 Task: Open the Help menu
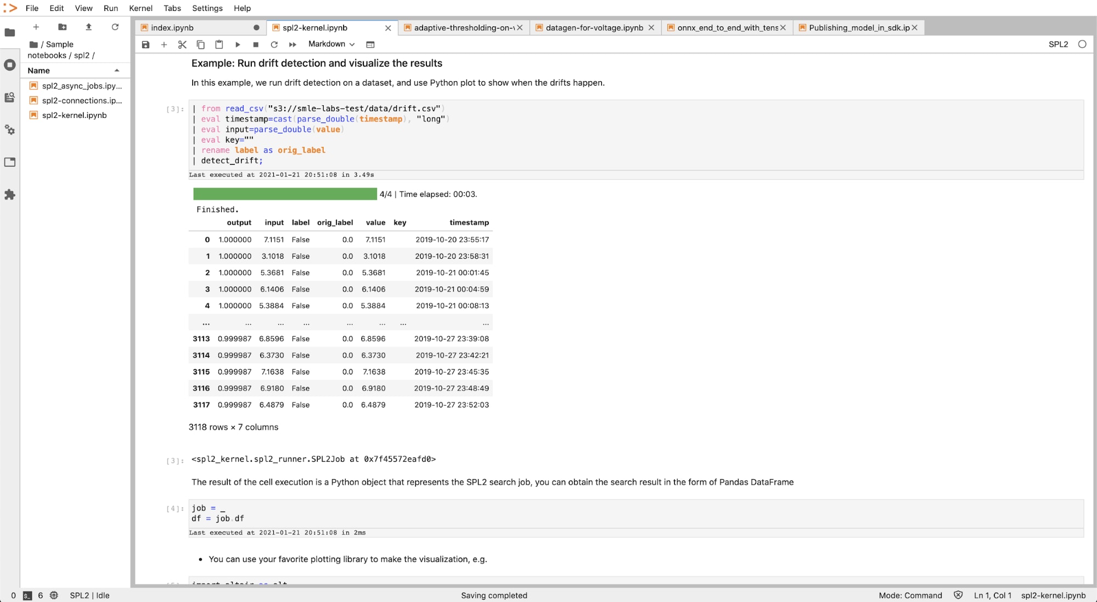click(242, 8)
